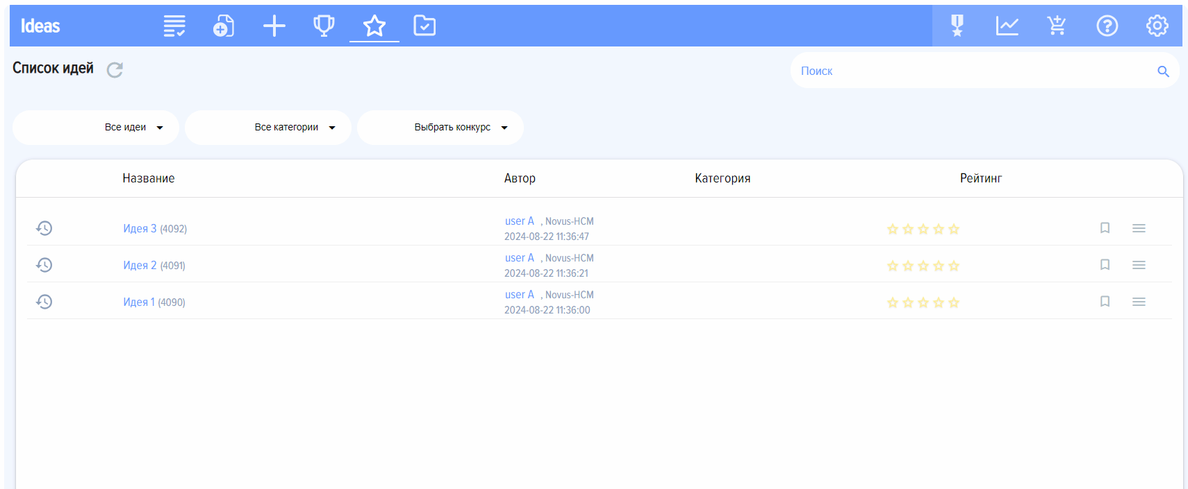Open the checked folder tab

(424, 26)
